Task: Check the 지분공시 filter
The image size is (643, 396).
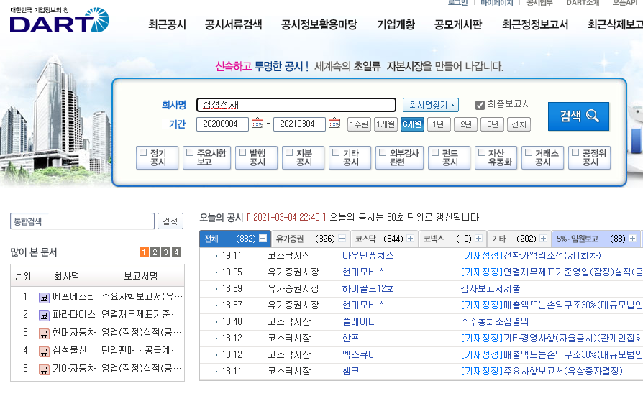Action: (289, 152)
